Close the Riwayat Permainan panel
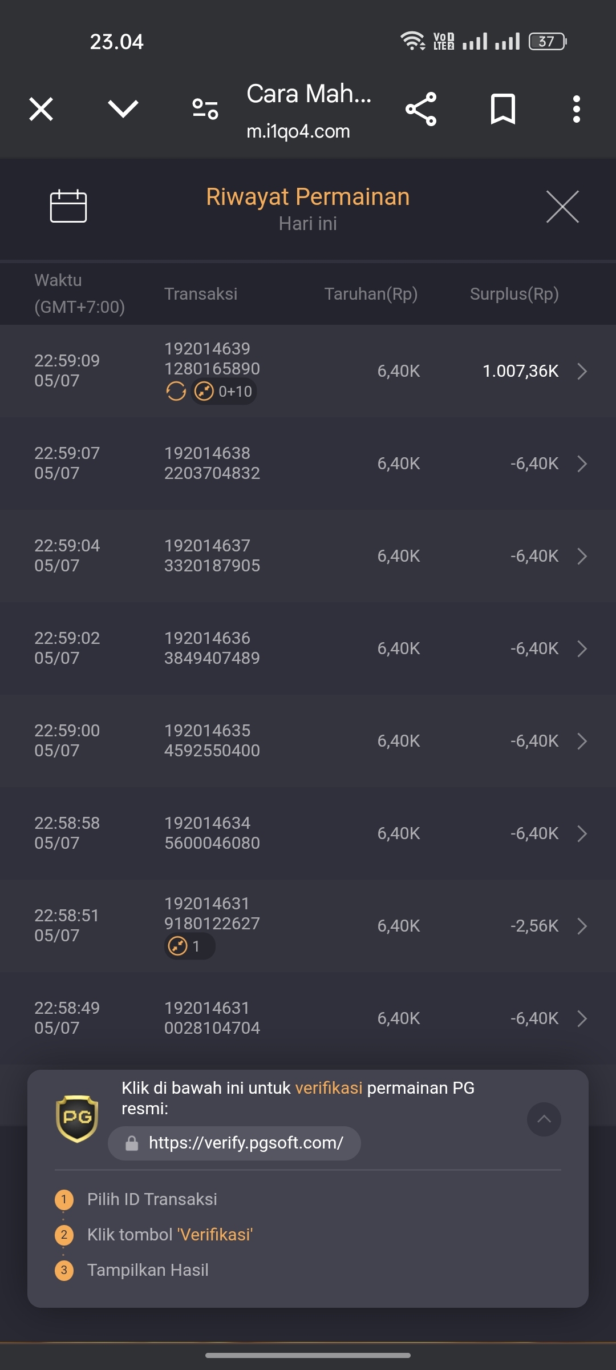The image size is (616, 1370). pyautogui.click(x=562, y=207)
